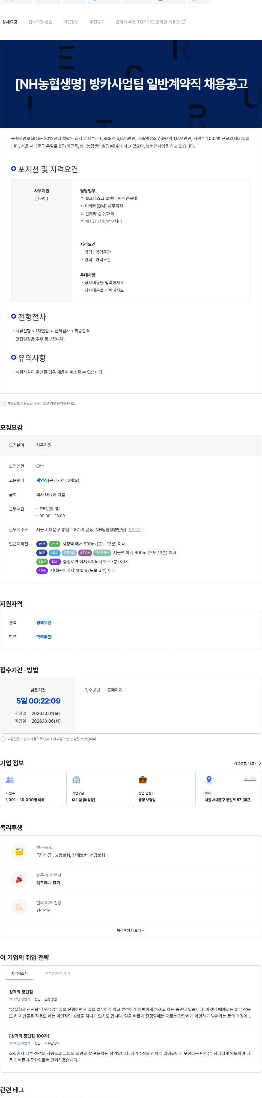262x1098 pixels.
Task: Click 대기업 (비상장) text
Action: tap(83, 800)
